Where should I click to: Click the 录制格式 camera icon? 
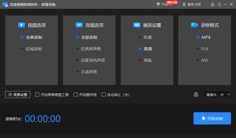pyautogui.click(x=195, y=25)
